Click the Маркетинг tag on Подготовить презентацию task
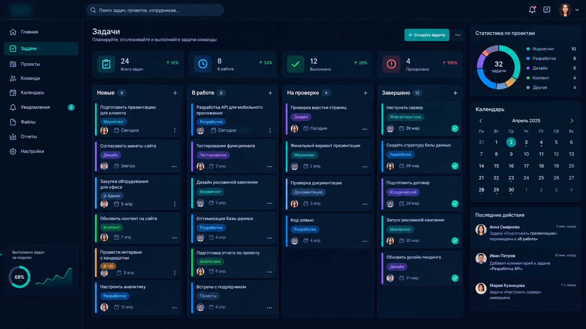586x329 pixels. (x=114, y=122)
